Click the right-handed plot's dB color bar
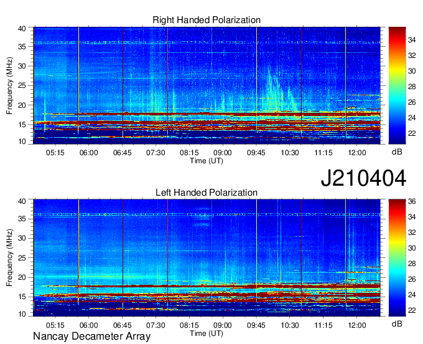 [397, 85]
